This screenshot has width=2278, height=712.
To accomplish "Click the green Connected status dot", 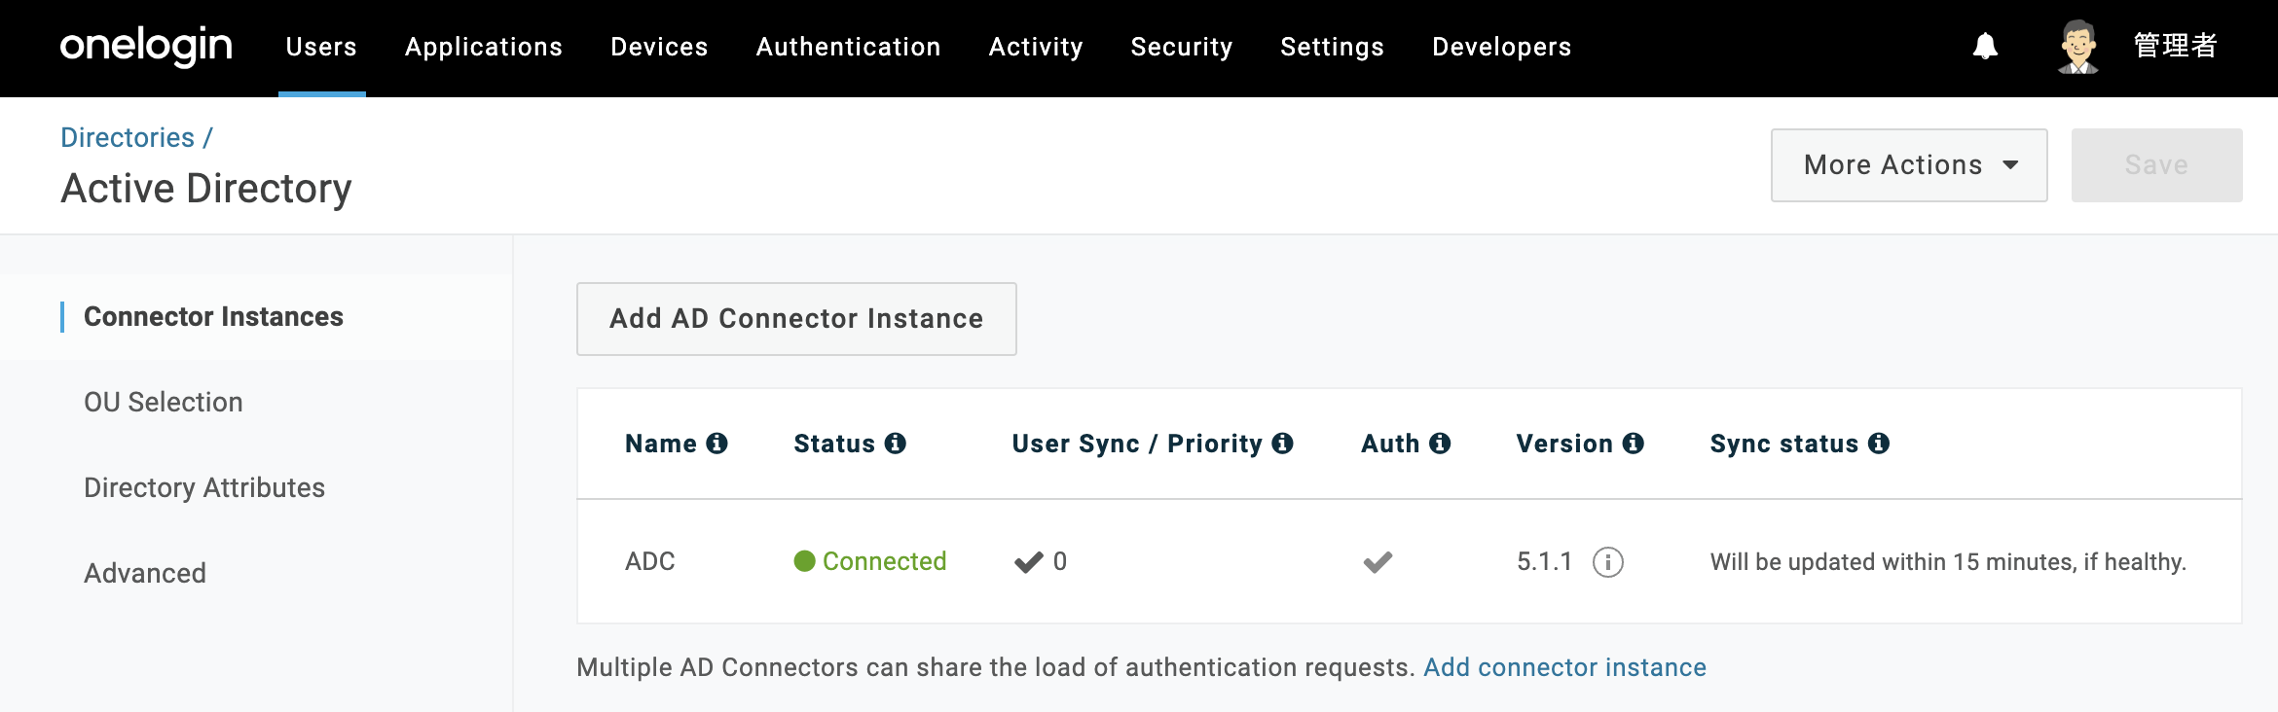I will point(804,561).
